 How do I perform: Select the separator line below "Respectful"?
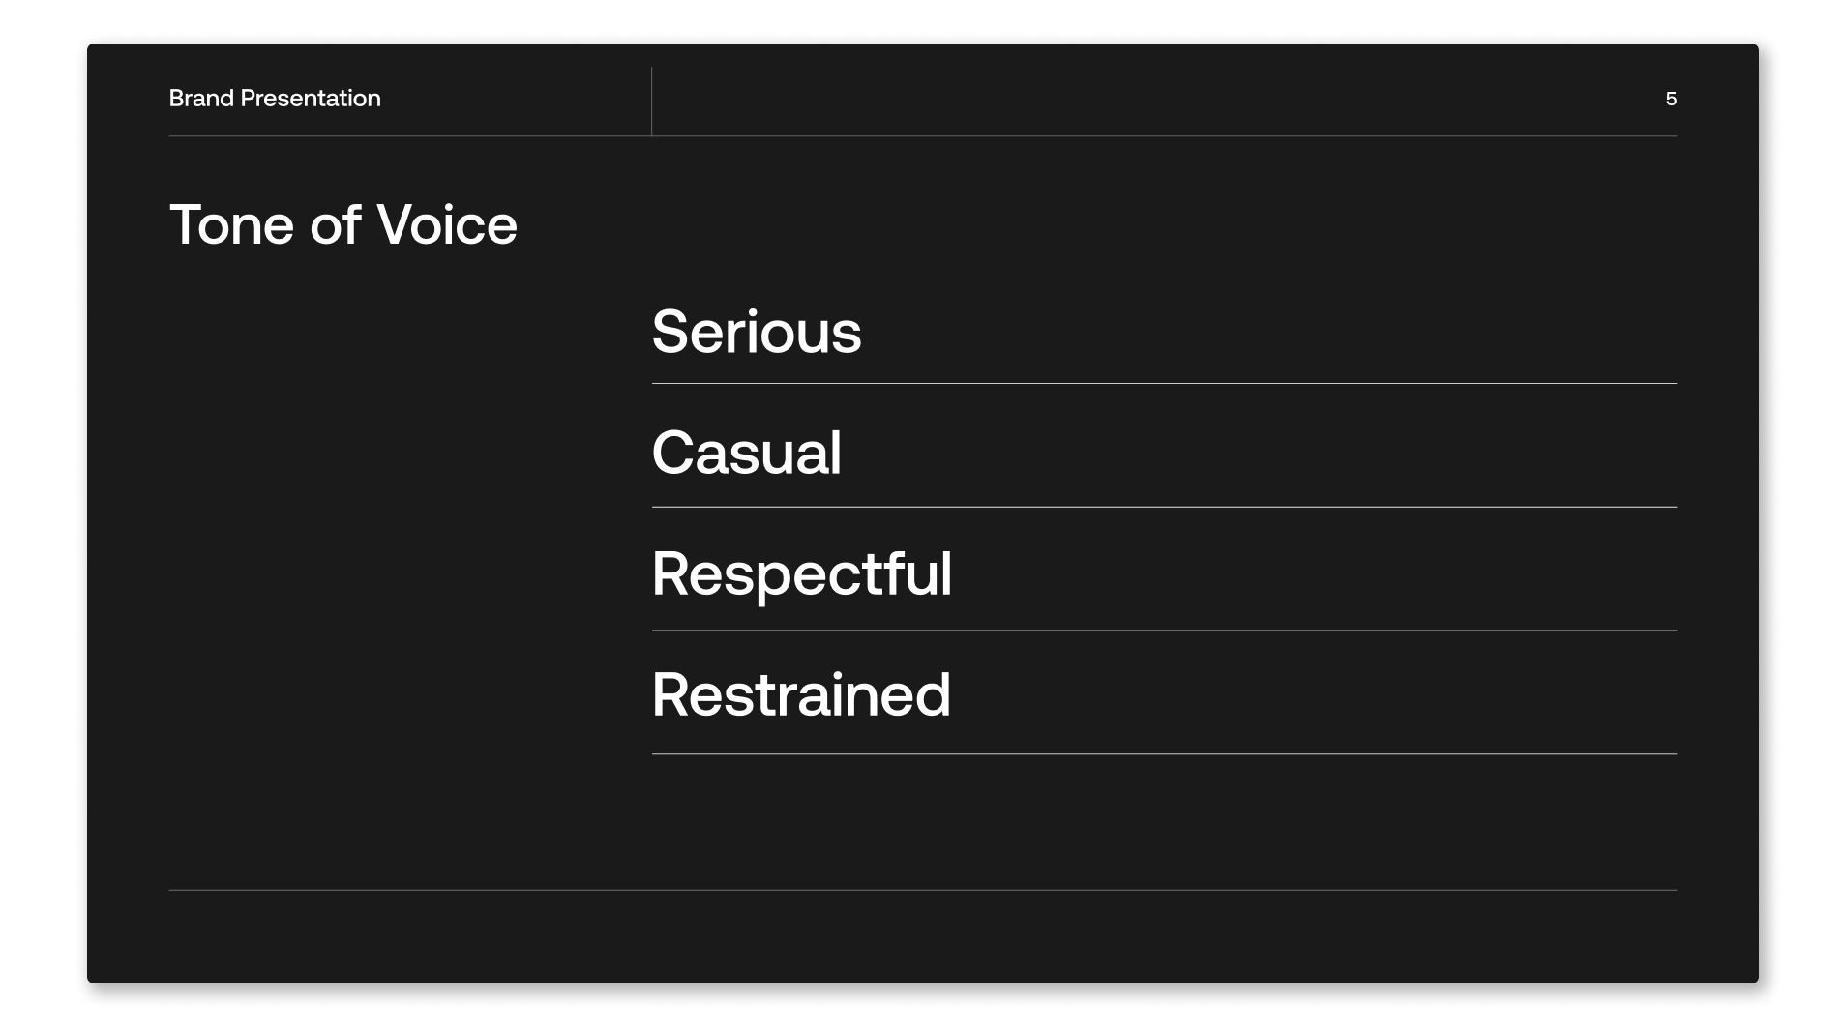1164,631
